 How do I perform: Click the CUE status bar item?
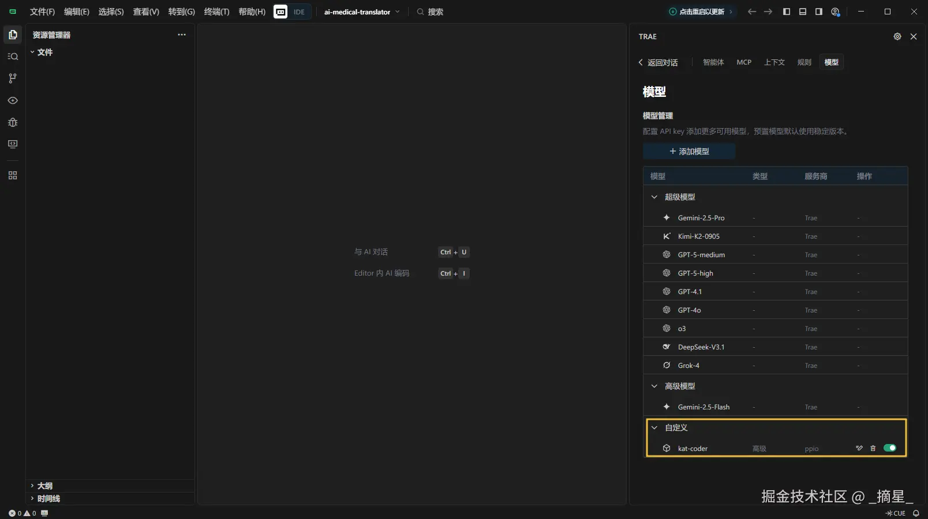[896, 513]
